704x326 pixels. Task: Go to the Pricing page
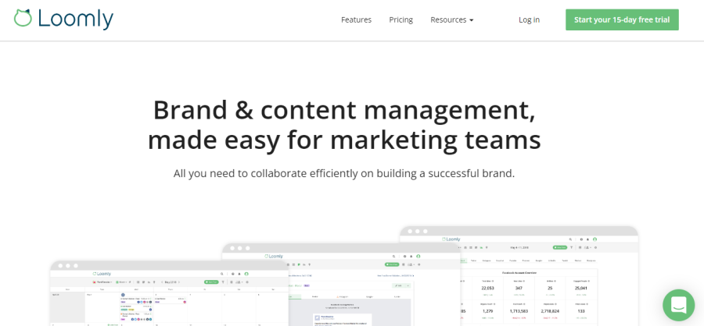point(401,19)
